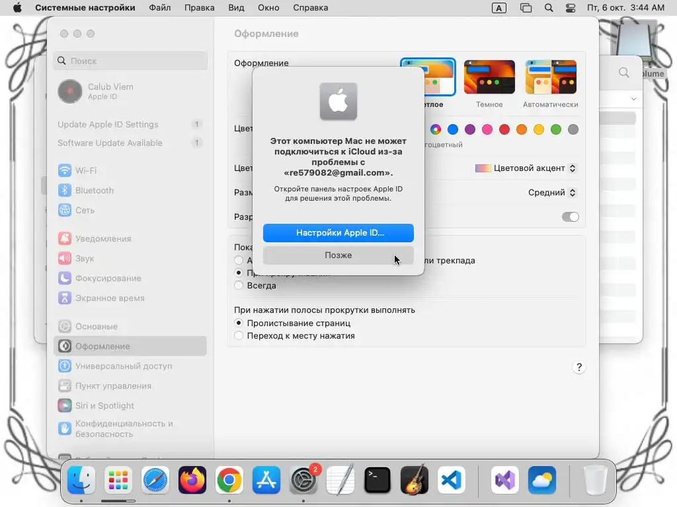Open TextEdit from the Dock
Viewport: 677px width, 507px height.
(x=340, y=480)
